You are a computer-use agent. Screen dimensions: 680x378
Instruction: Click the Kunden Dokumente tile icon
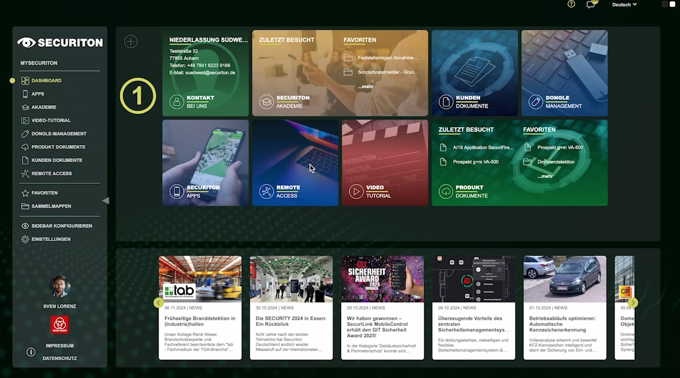tap(446, 102)
